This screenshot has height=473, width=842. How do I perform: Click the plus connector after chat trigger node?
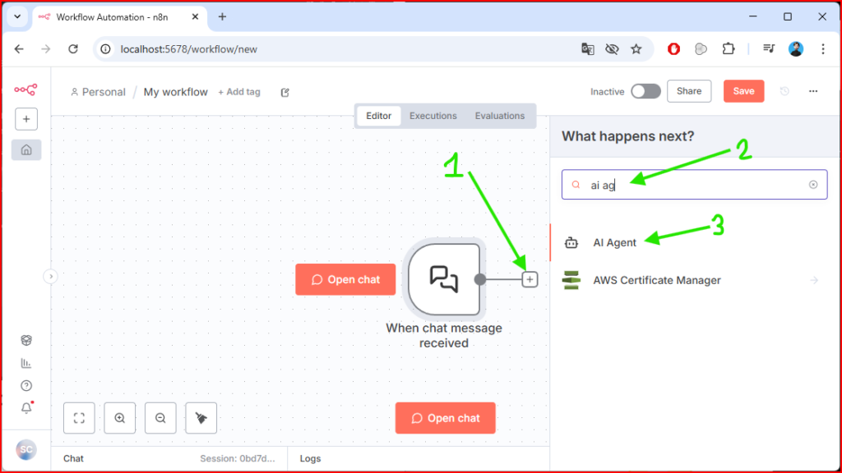pos(530,280)
